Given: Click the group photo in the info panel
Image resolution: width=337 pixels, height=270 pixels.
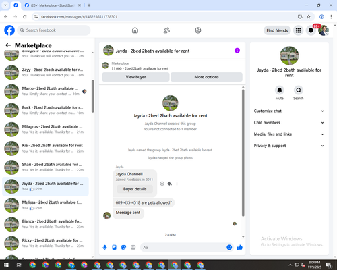Looking at the screenshot, I should click(289, 56).
